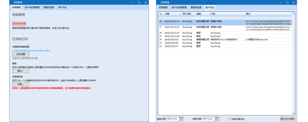Click the 日期 column sort arrow

(x=180, y=14)
